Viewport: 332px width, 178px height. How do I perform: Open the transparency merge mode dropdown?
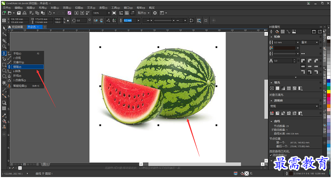point(294,106)
